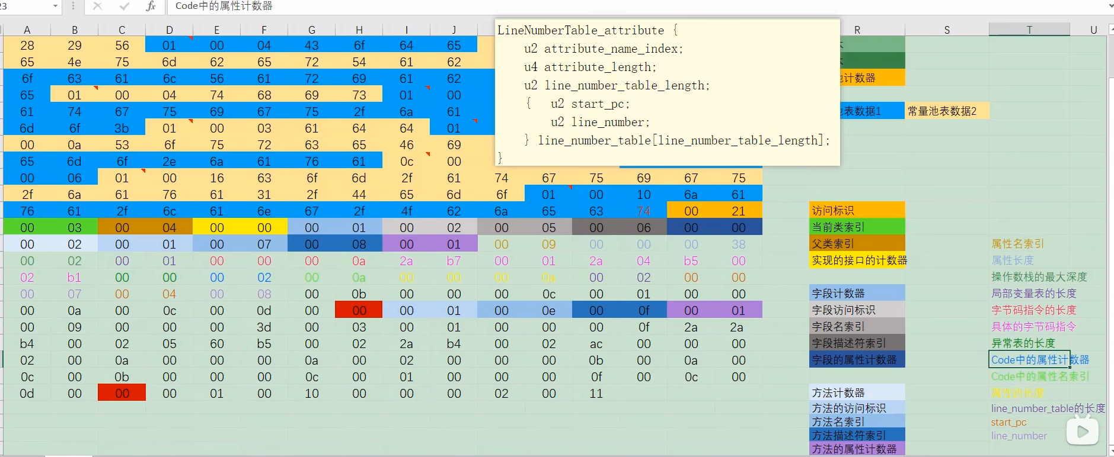Select the last data cell containing 11
1114x457 pixels.
pyautogui.click(x=596, y=393)
